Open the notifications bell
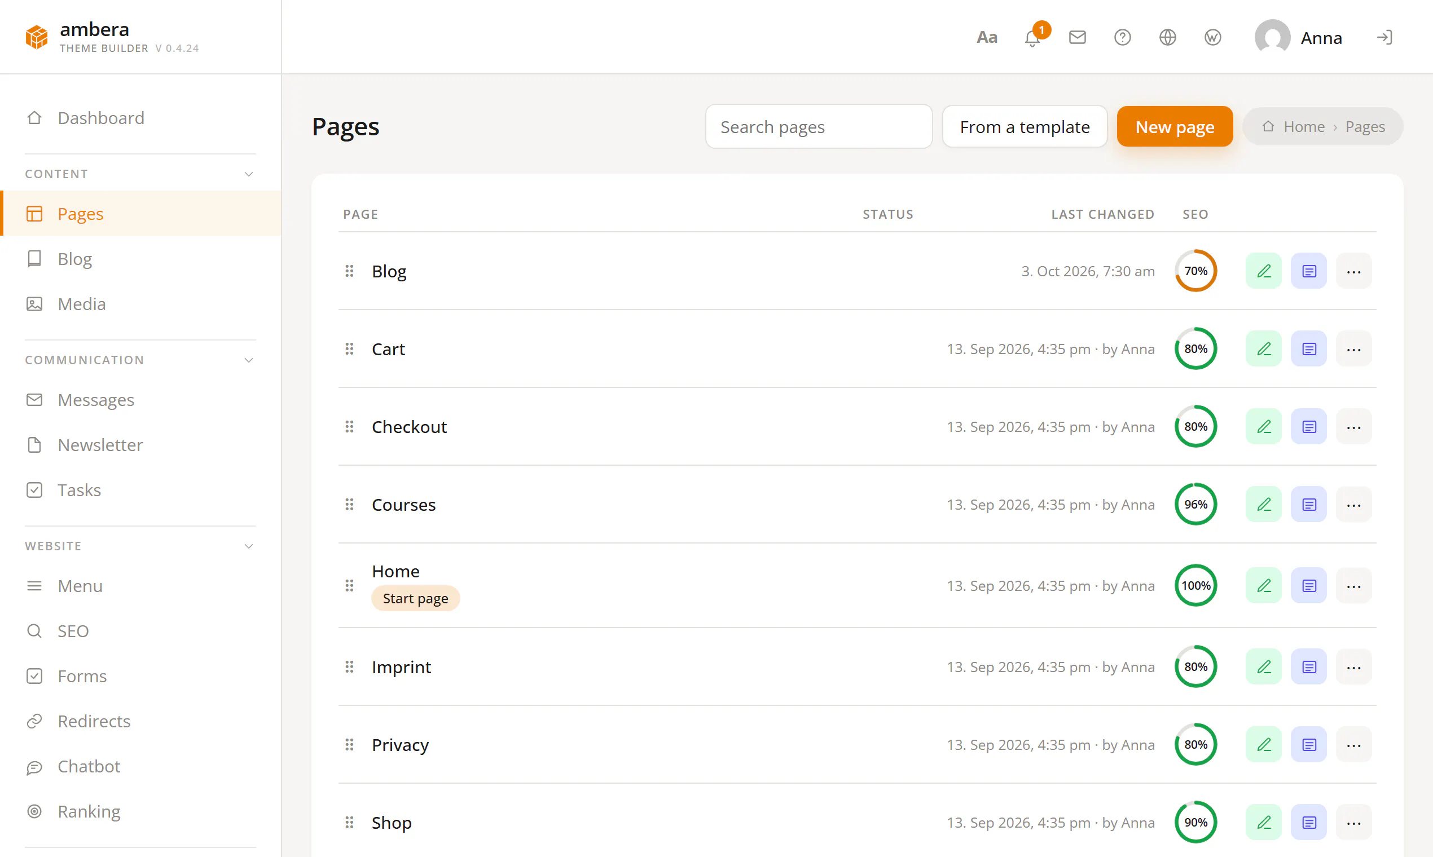Image resolution: width=1433 pixels, height=857 pixels. click(1032, 38)
